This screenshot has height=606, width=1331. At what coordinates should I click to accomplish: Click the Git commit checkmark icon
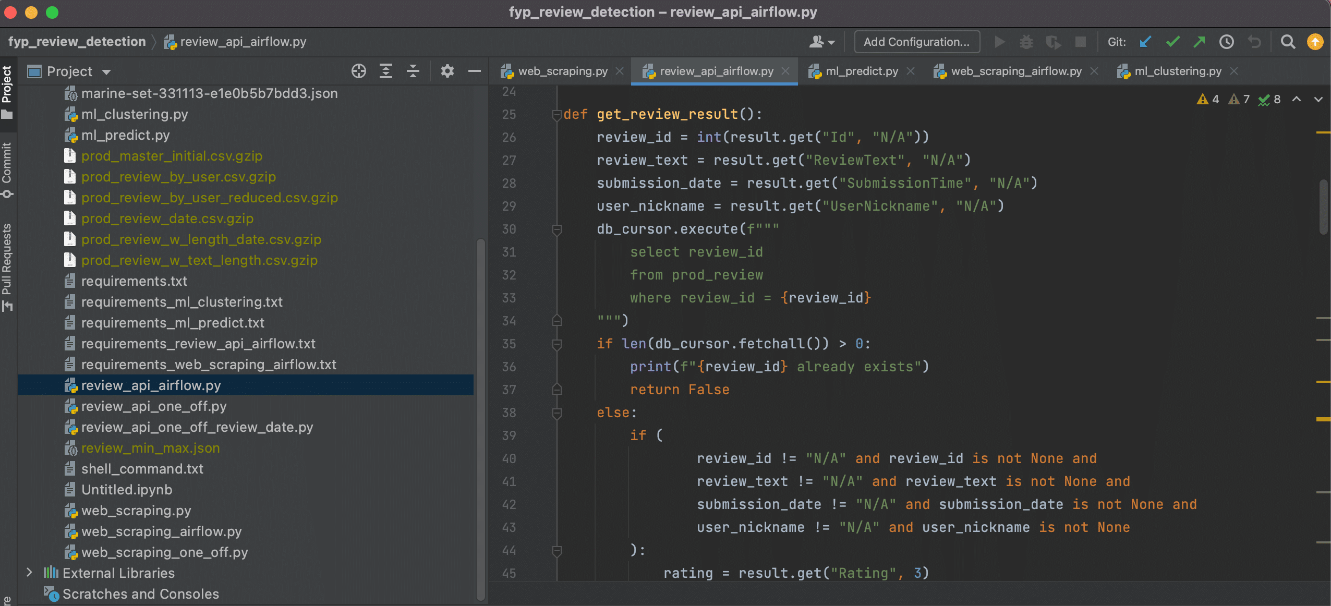click(1173, 42)
